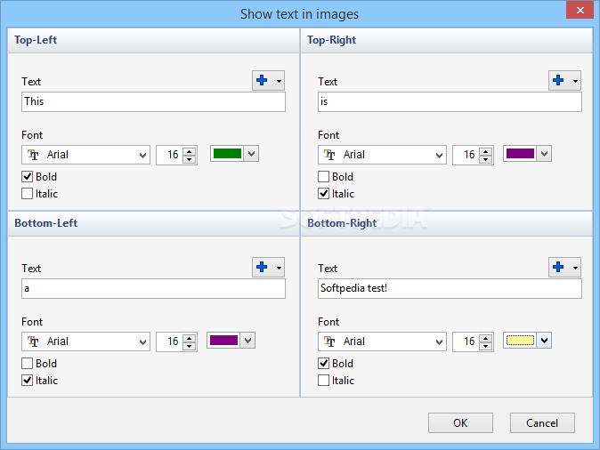Open the Top-Left Arial font dropdown

point(142,155)
